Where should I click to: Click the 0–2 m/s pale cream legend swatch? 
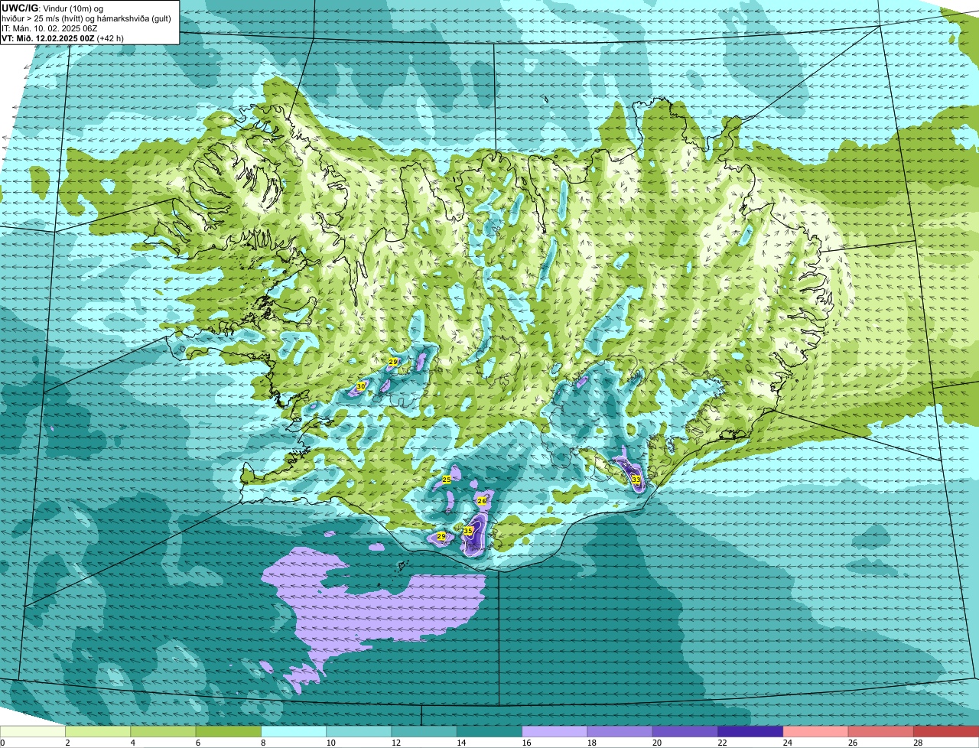pos(33,732)
